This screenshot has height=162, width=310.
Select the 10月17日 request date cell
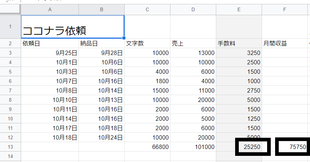point(50,128)
